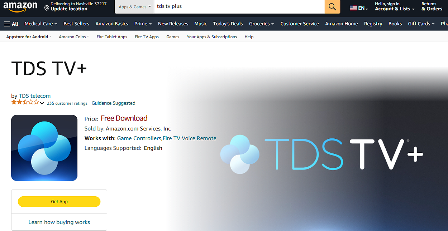448x231 pixels.
Task: Expand the star ratings breakdown chevron
Action: point(42,103)
